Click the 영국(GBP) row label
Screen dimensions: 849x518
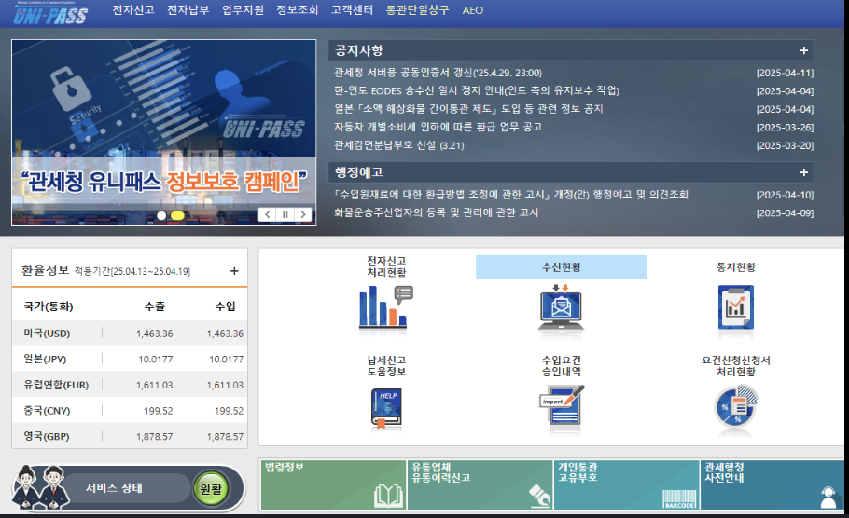pos(46,436)
